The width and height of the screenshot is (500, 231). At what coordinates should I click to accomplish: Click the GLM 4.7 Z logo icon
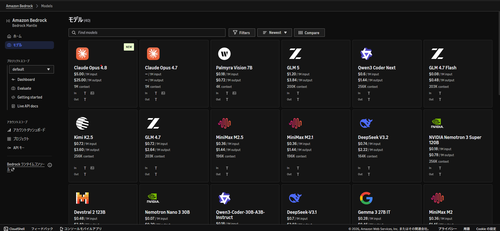pos(153,123)
